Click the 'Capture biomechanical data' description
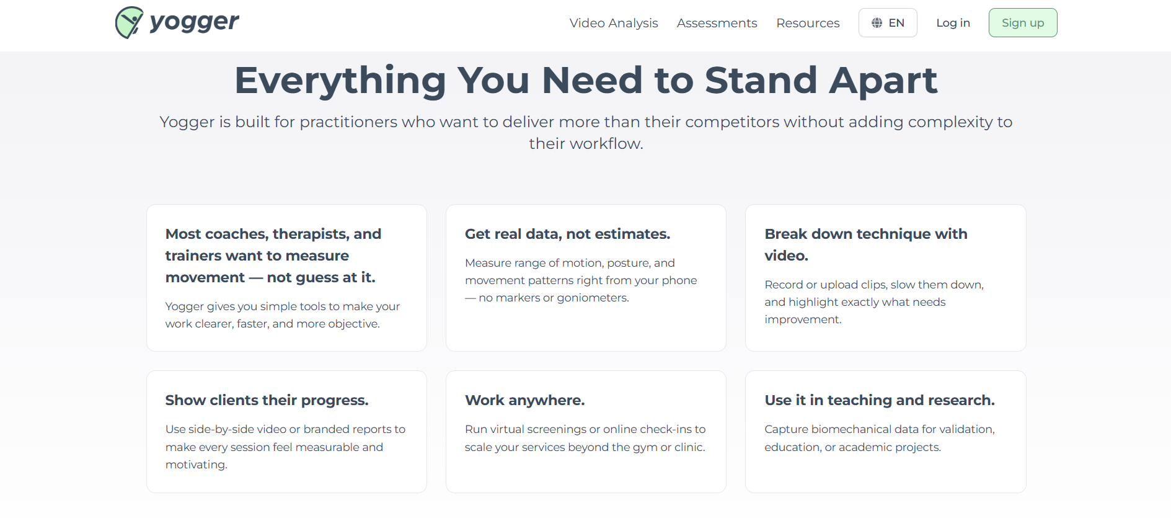The width and height of the screenshot is (1171, 518). tap(880, 438)
